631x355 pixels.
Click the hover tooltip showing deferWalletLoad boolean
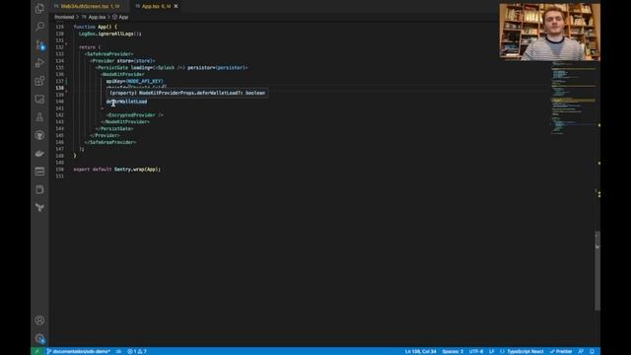pyautogui.click(x=187, y=93)
